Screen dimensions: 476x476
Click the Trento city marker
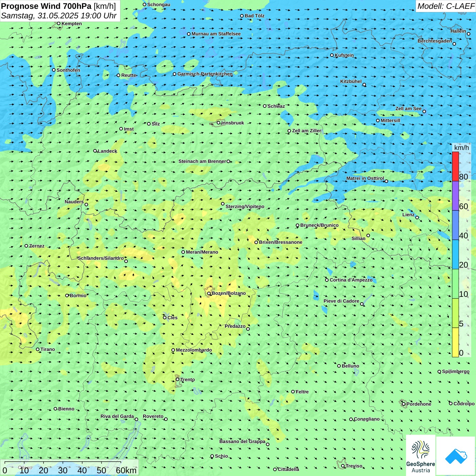pyautogui.click(x=177, y=379)
